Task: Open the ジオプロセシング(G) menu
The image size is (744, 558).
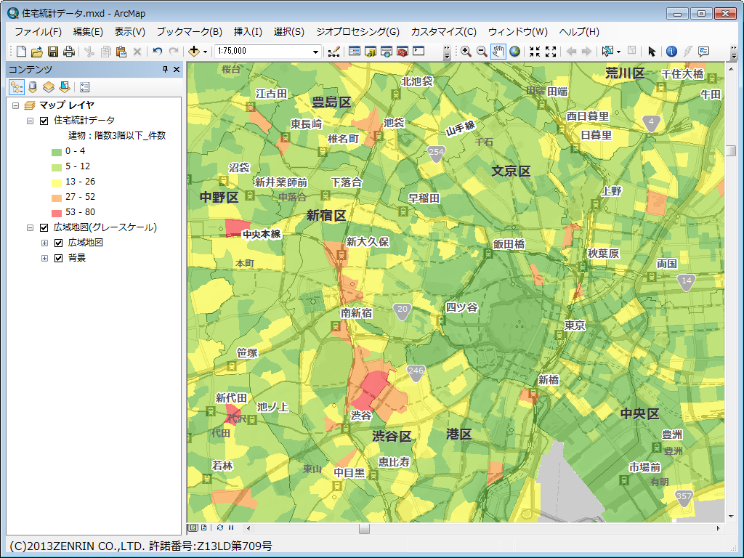Action: coord(357,32)
